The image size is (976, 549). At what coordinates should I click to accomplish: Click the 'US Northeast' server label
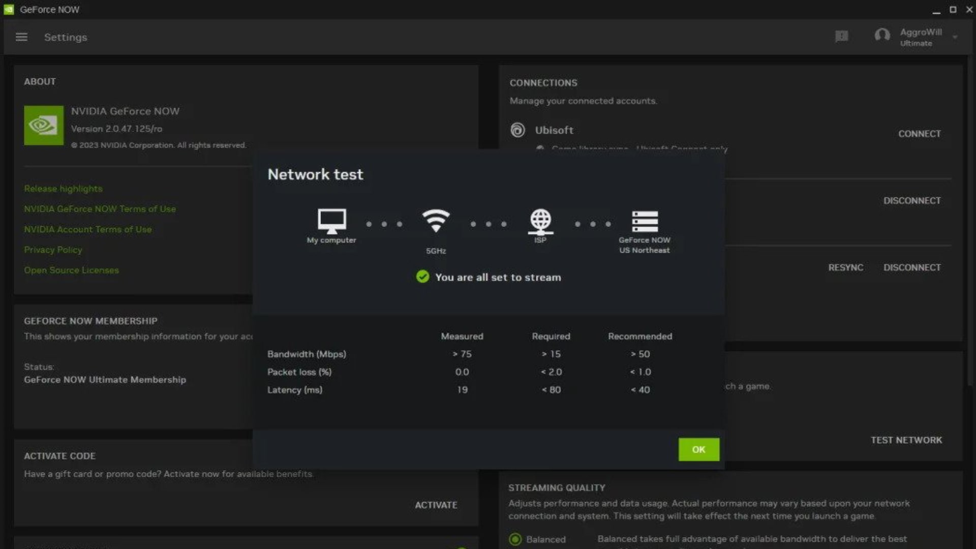(645, 250)
